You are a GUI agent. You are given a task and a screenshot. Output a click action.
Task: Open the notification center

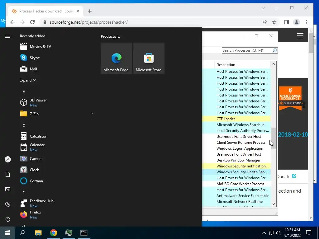point(309,233)
